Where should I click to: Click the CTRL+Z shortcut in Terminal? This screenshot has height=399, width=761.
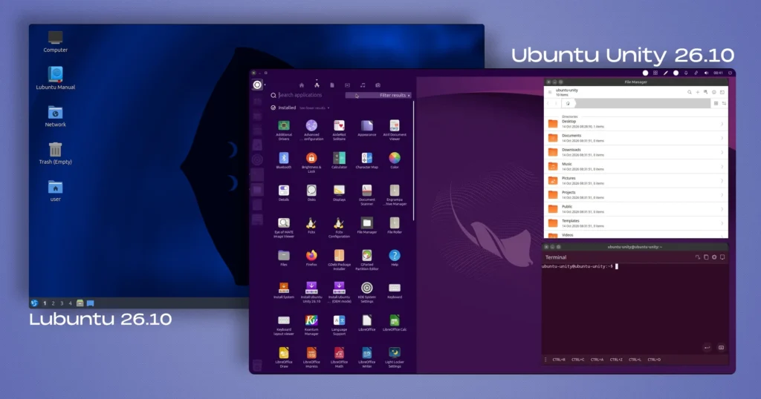(x=616, y=360)
